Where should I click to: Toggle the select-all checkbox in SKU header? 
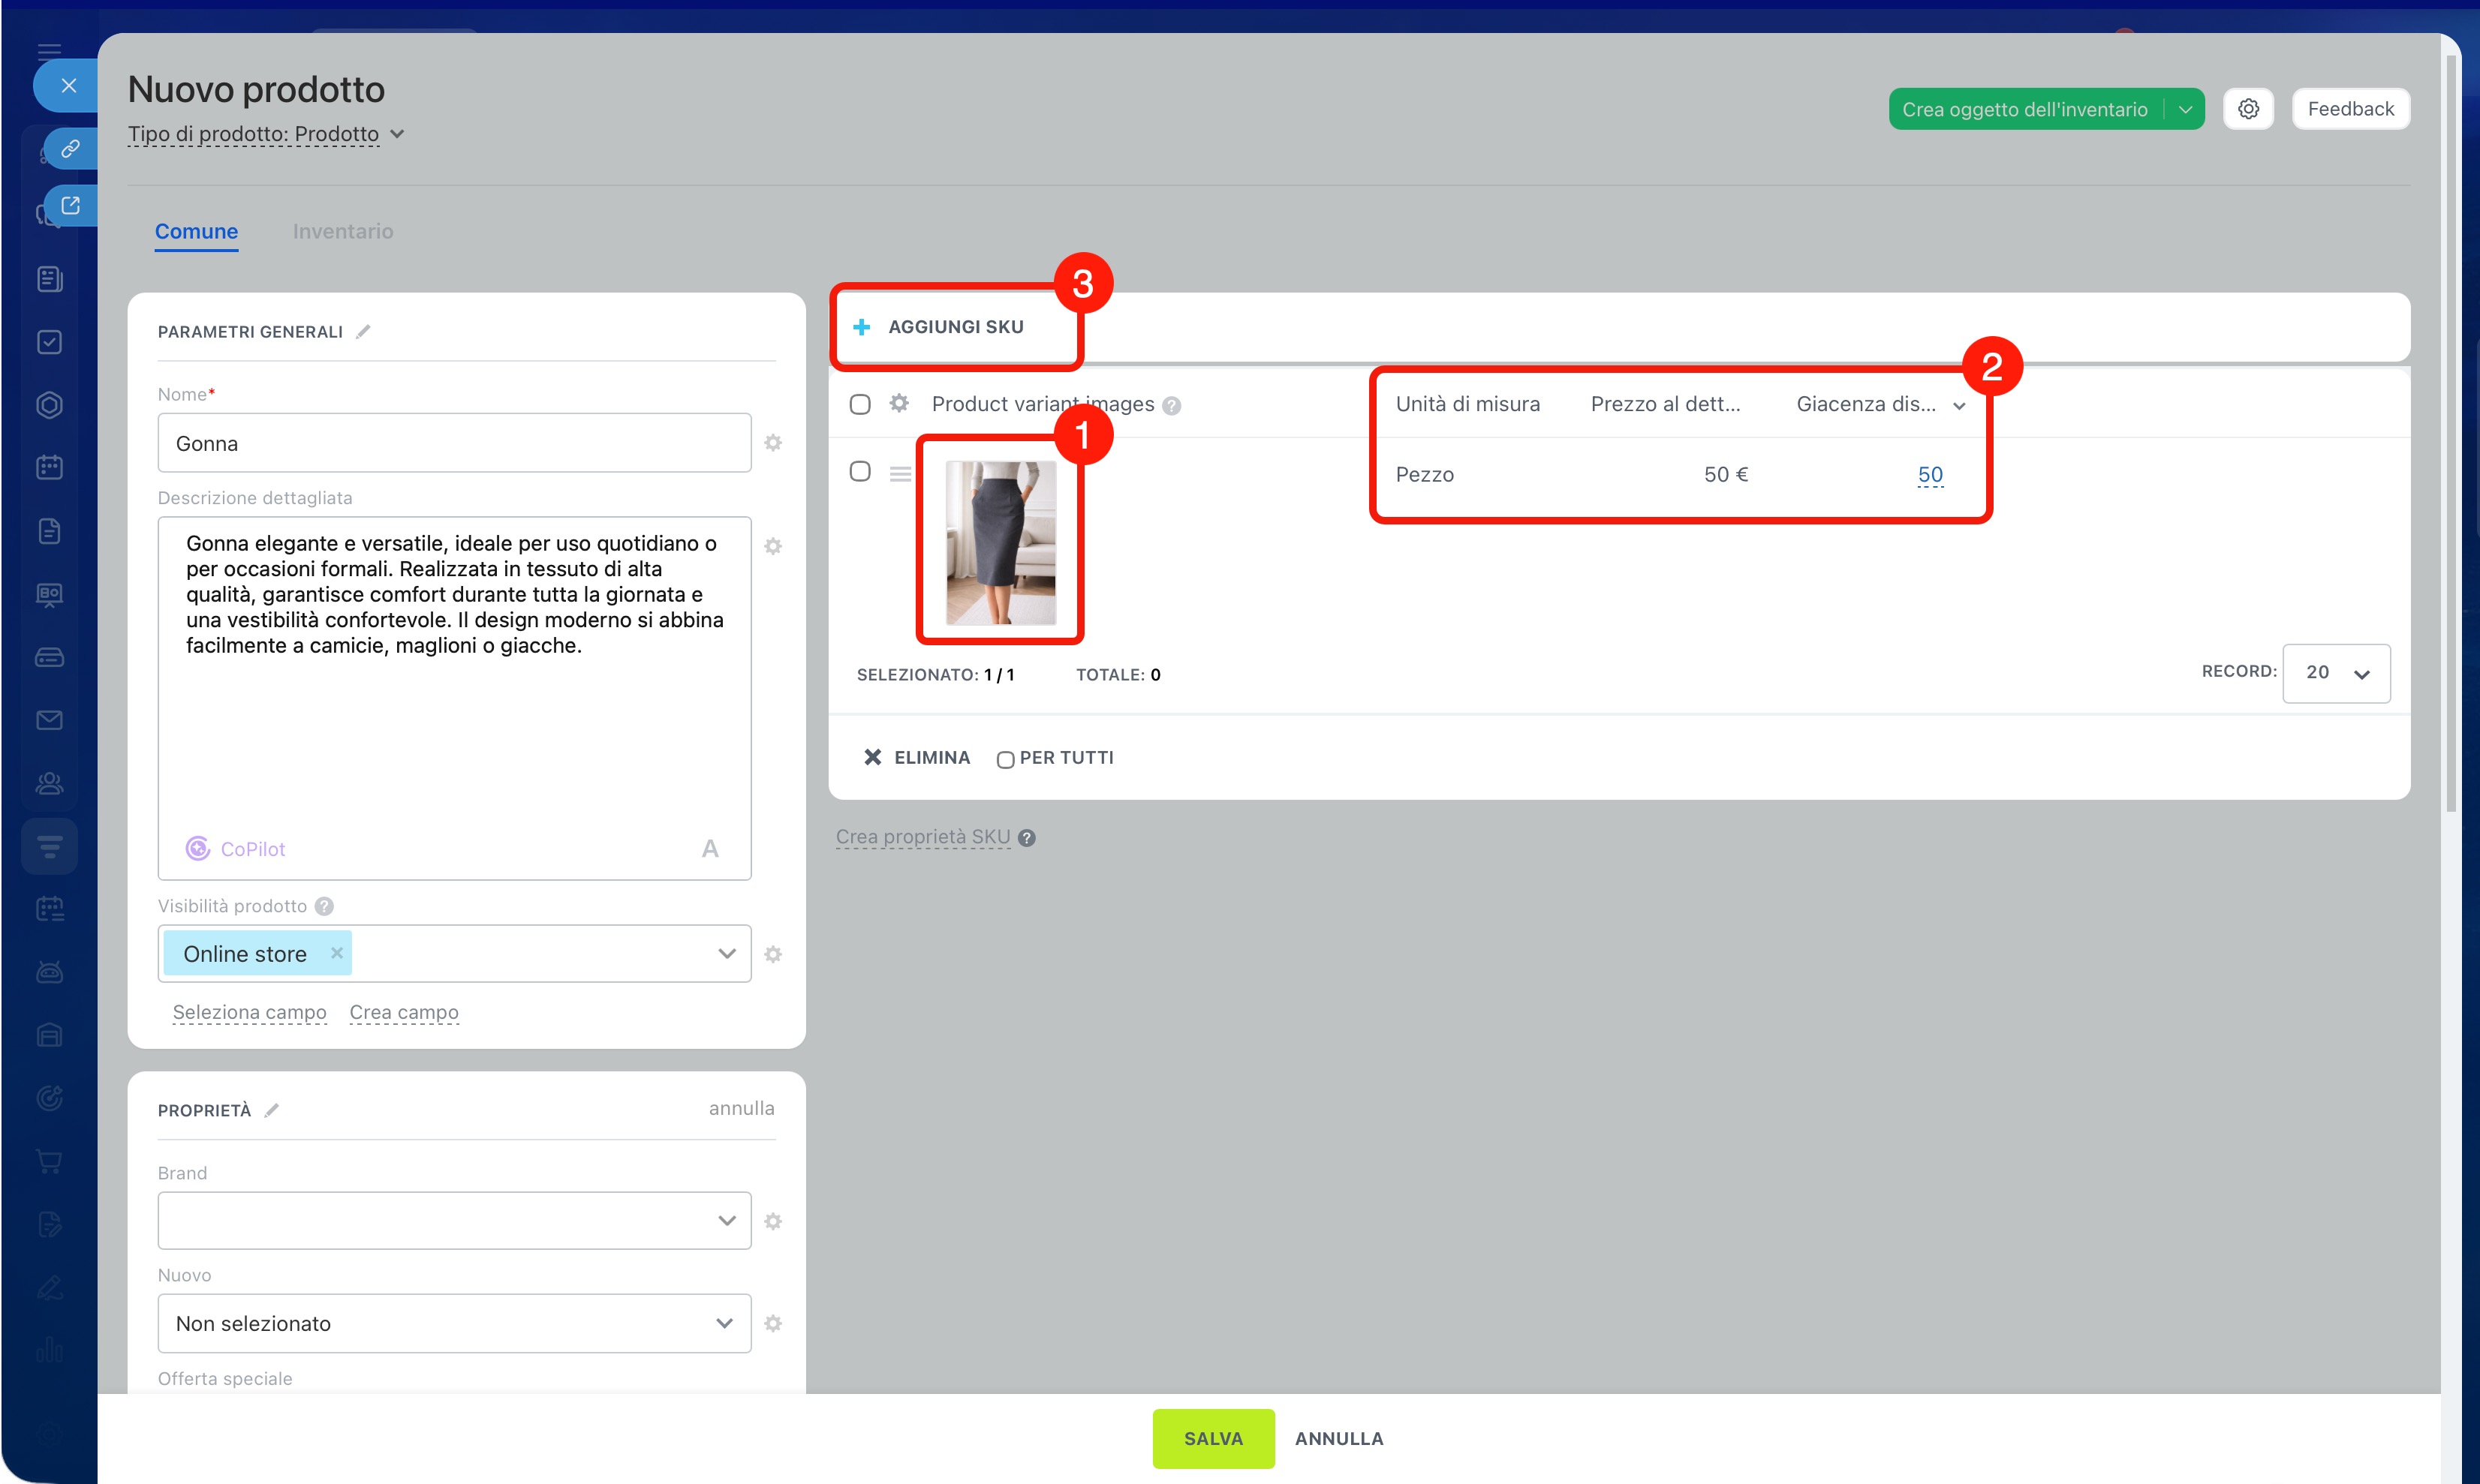click(x=859, y=404)
